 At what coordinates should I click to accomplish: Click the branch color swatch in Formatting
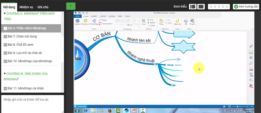point(131,24)
